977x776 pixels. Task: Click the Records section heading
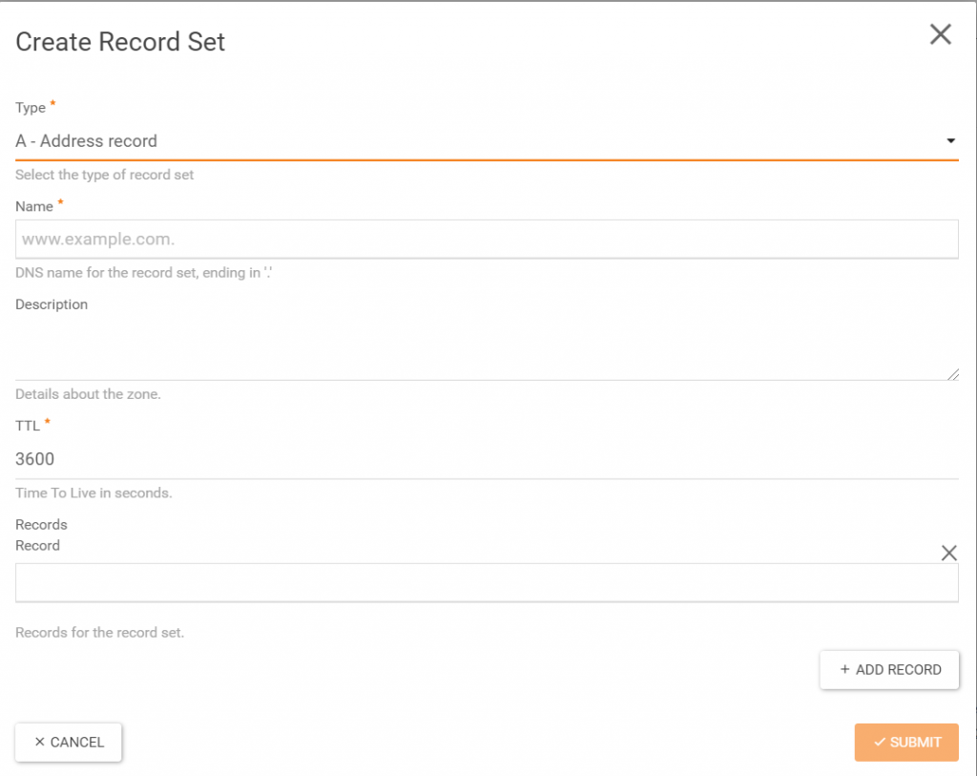tap(41, 525)
